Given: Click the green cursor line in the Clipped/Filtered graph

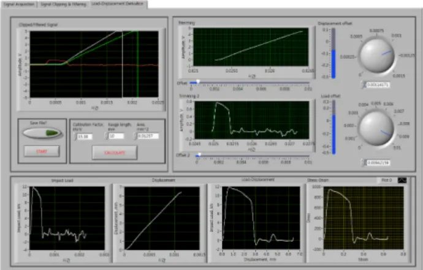Looking at the screenshot, I should tap(137, 64).
